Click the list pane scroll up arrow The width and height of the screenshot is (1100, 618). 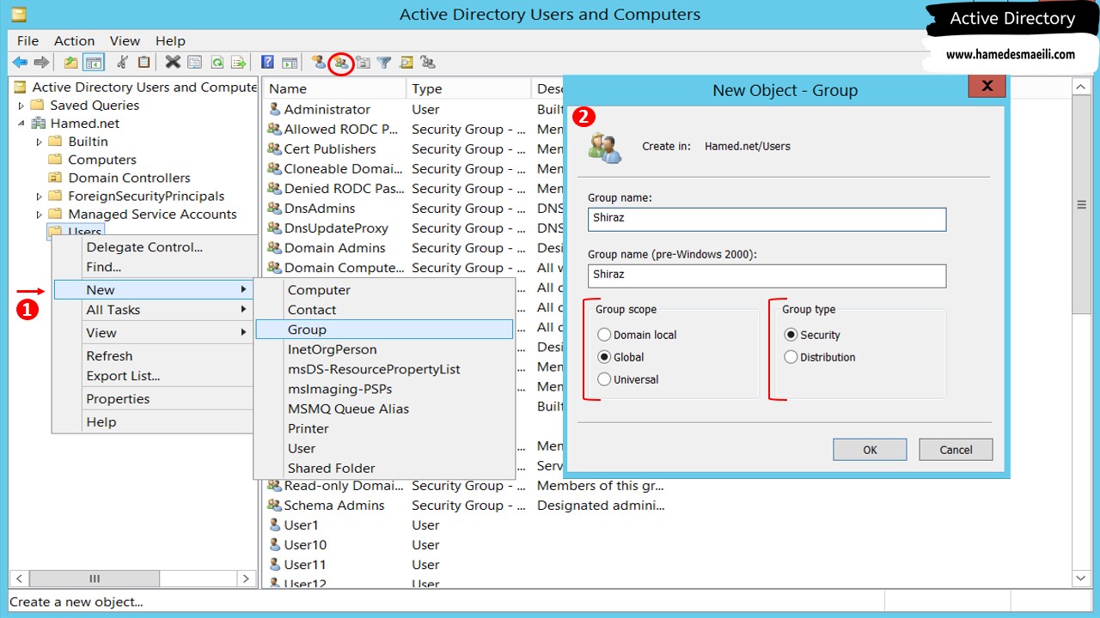(x=1081, y=87)
